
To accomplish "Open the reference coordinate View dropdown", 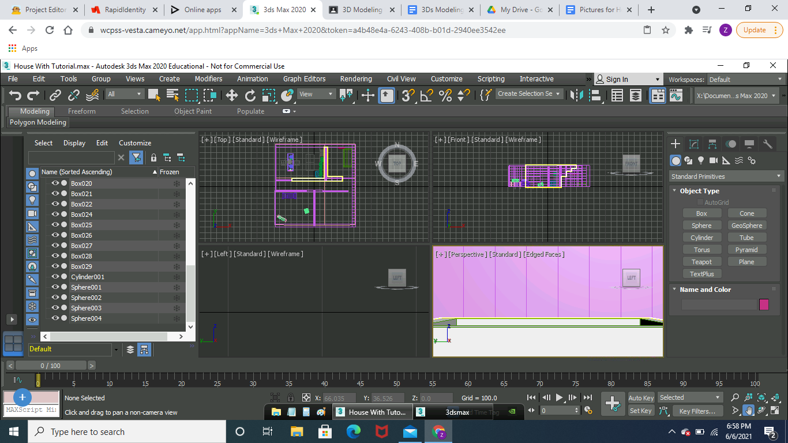I will pyautogui.click(x=316, y=94).
